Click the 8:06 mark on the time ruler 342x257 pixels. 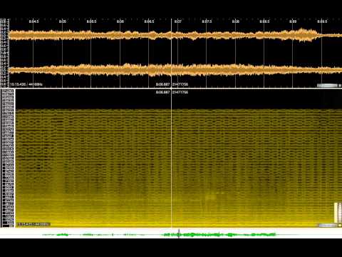click(x=120, y=21)
